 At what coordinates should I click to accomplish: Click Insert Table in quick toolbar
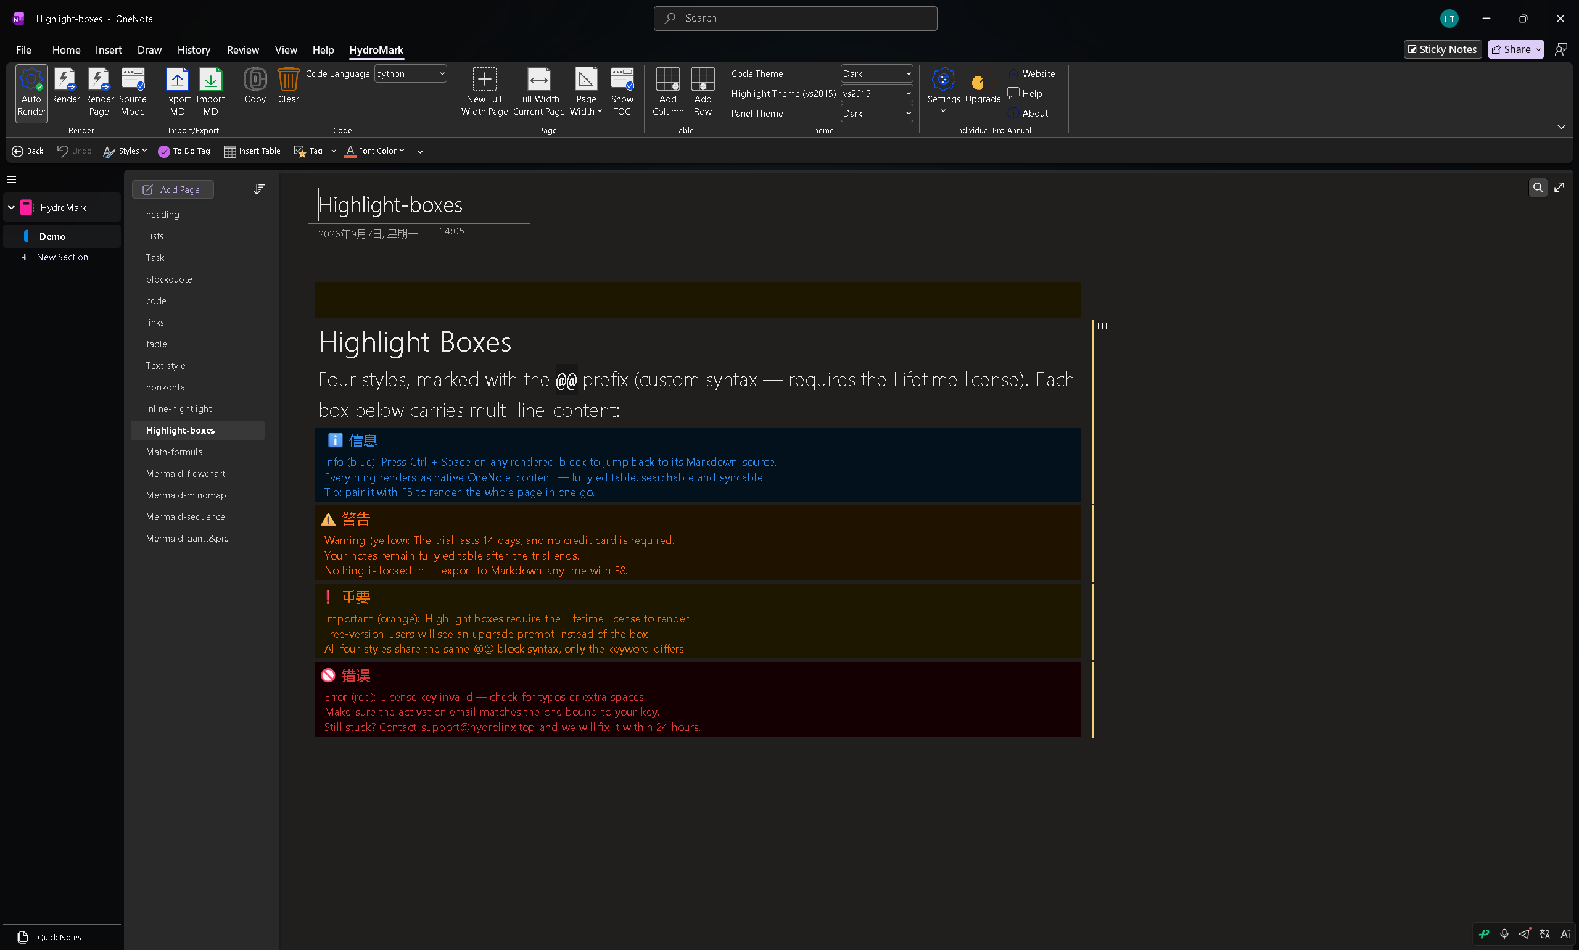click(x=252, y=151)
